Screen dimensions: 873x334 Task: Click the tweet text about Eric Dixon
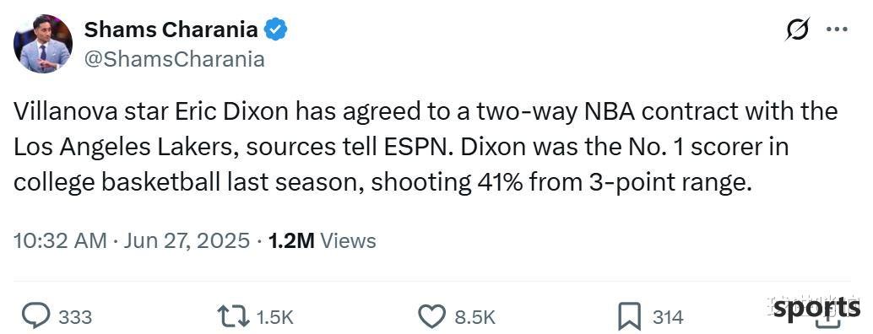[426, 148]
